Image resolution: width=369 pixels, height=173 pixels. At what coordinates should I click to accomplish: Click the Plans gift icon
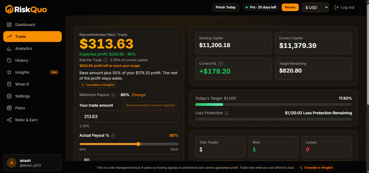click(x=9, y=108)
